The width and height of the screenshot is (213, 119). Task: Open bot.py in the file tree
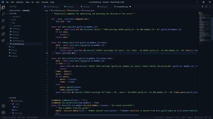coord(14,53)
